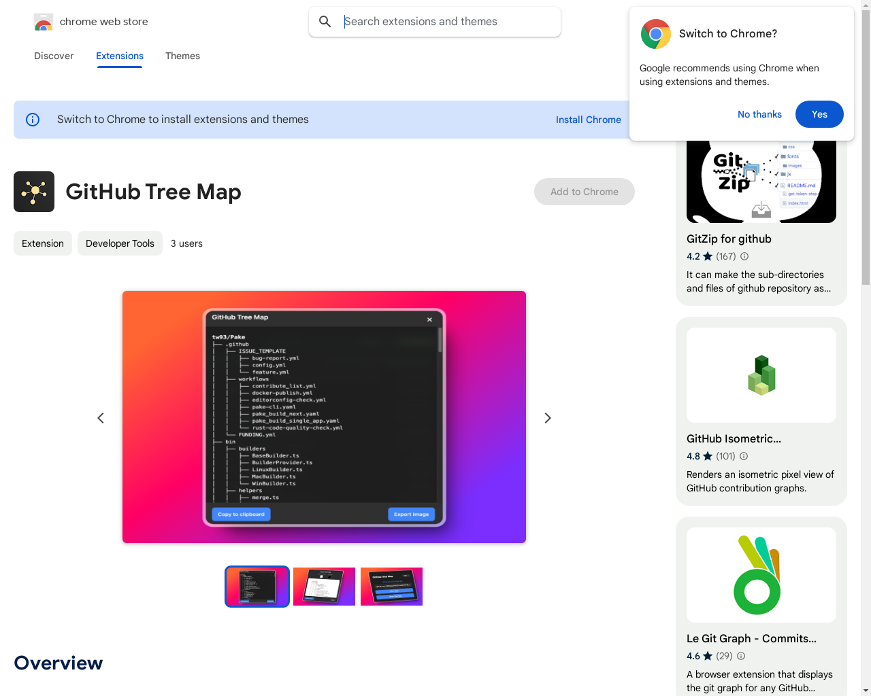The image size is (871, 696).
Task: Open the Le Git Graph - Commits... title
Action: [751, 638]
